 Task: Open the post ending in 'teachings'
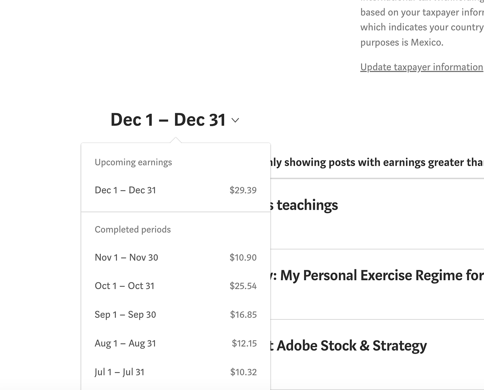pyautogui.click(x=305, y=205)
